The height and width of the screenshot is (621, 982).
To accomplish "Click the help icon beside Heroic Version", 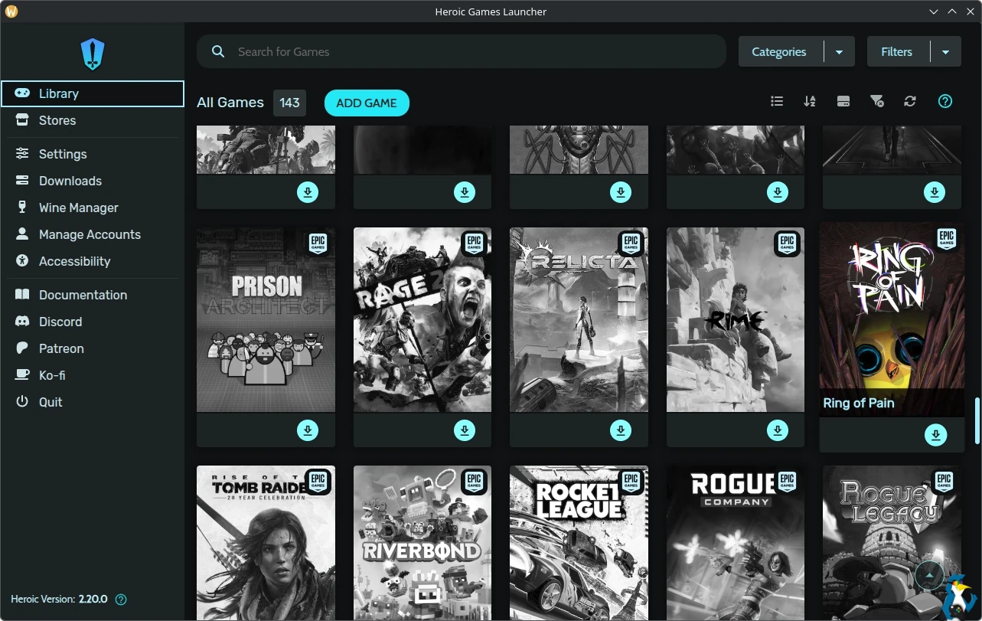I will tap(120, 600).
